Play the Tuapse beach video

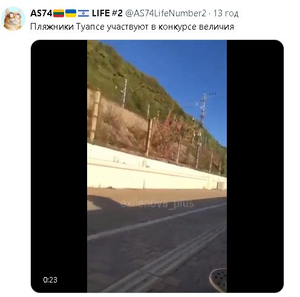point(157,166)
